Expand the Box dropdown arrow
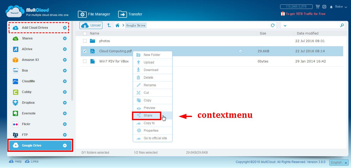Image resolution: width=351 pixels, height=168 pixels. pos(65,71)
